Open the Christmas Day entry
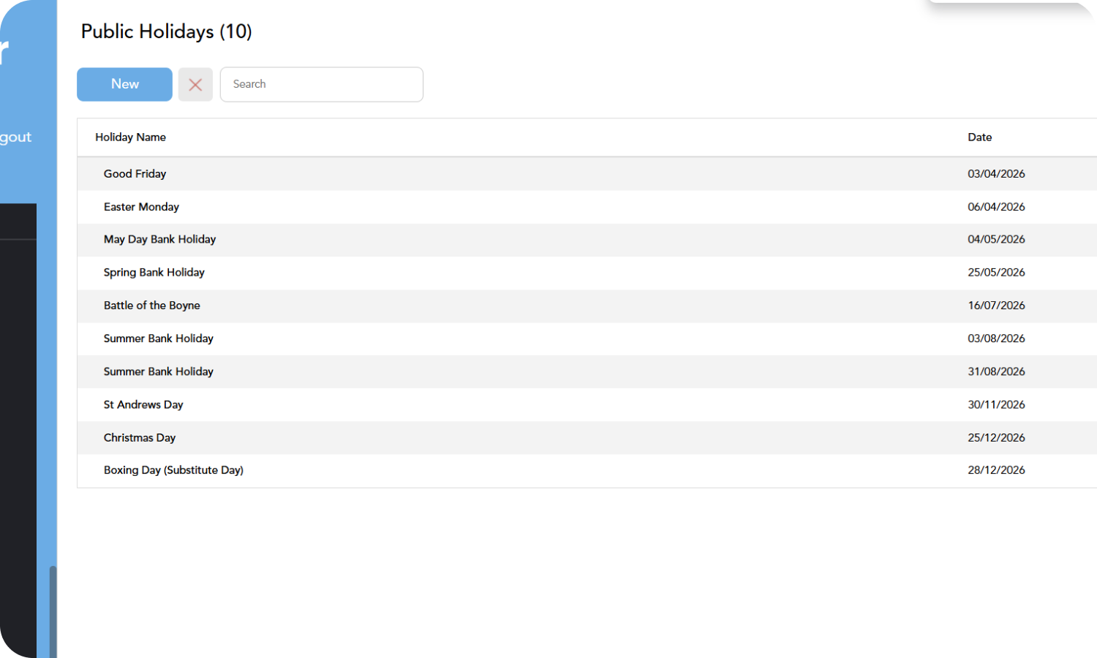 [x=587, y=437]
